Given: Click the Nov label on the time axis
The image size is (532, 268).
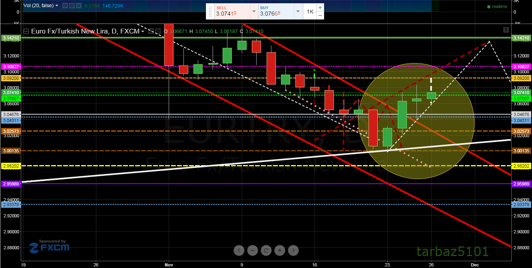Looking at the screenshot, I should coord(169,264).
